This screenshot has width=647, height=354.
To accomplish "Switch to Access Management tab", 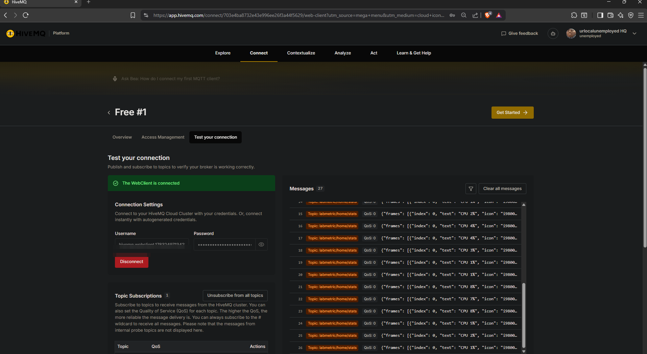I will point(163,137).
